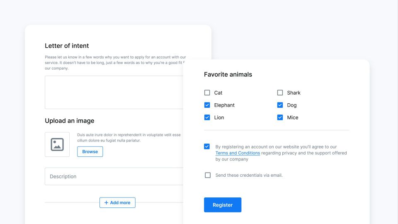Open the Terms and Conditions link
Screen dimensions: 398x224
click(238, 153)
